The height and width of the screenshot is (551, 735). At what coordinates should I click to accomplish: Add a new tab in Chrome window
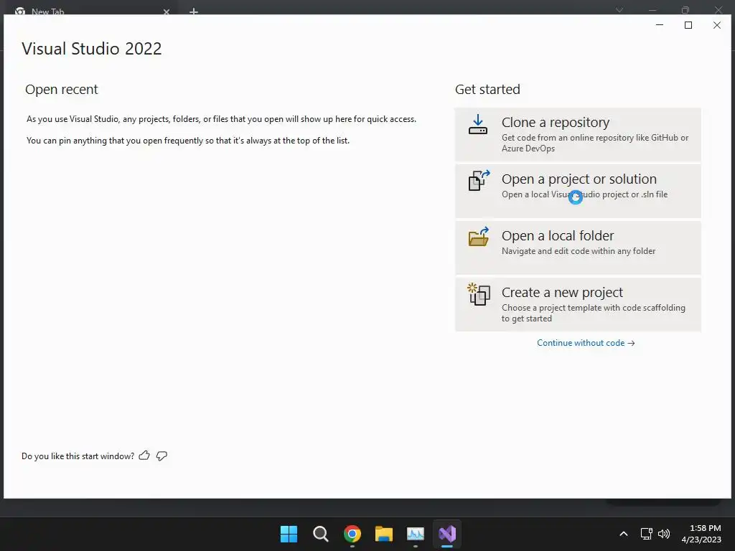click(194, 11)
